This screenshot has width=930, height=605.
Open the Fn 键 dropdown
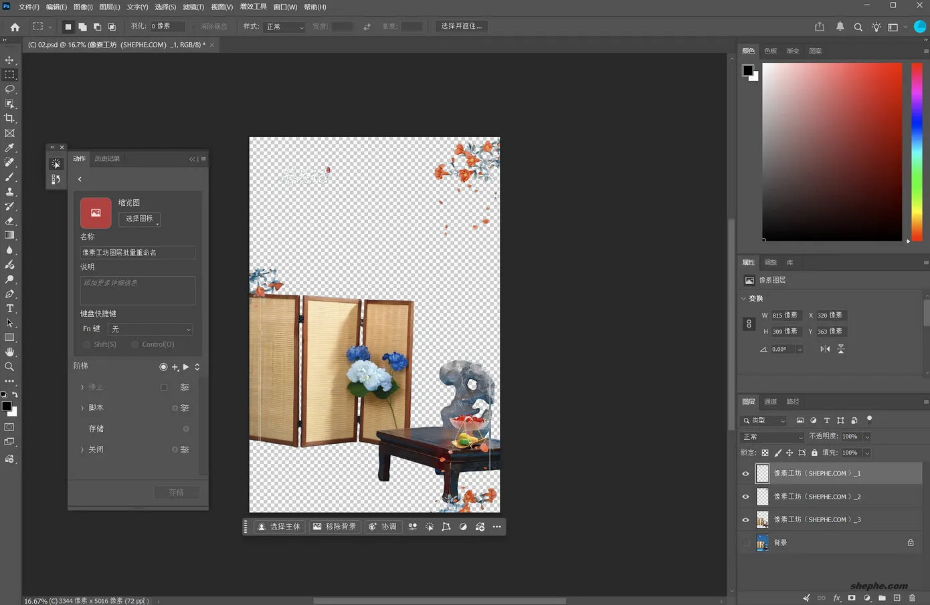pyautogui.click(x=151, y=329)
